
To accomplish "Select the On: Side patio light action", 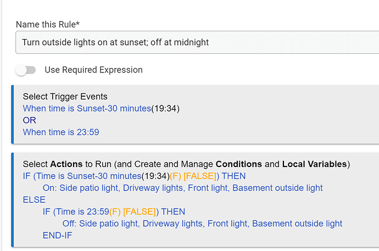I will (182, 188).
